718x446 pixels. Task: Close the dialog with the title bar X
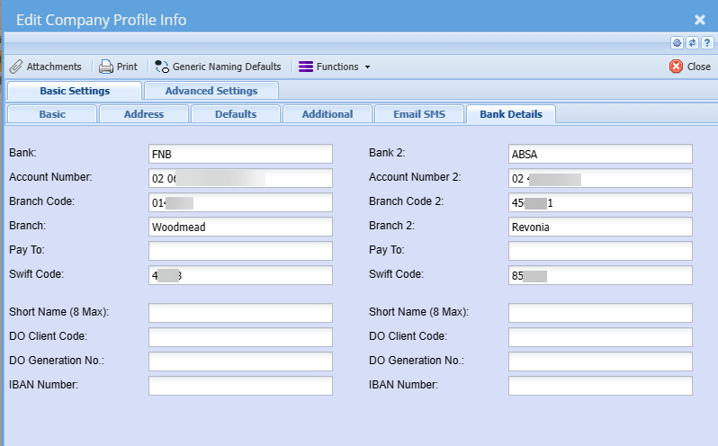click(x=700, y=19)
